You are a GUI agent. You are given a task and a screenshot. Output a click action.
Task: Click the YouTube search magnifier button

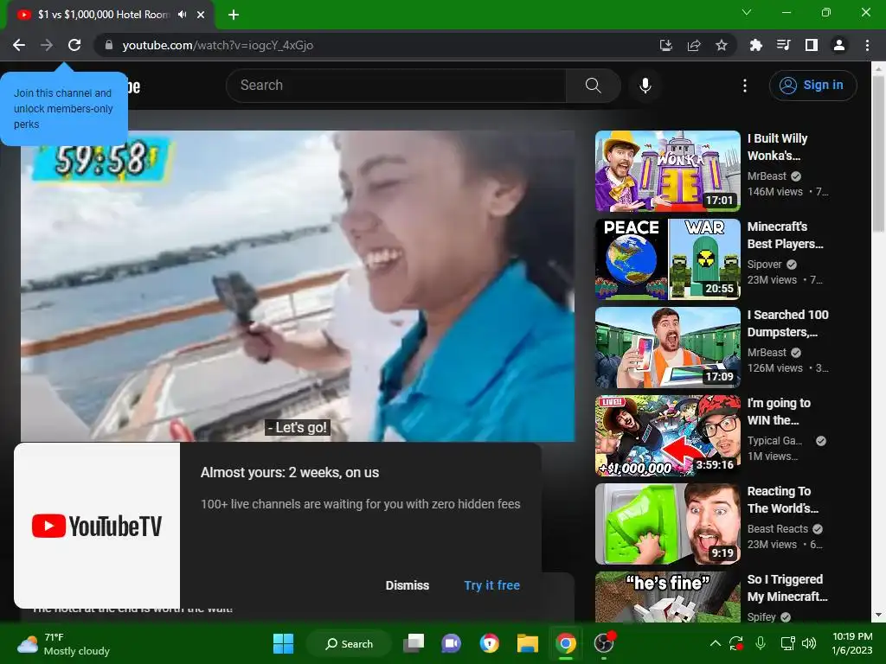point(594,86)
